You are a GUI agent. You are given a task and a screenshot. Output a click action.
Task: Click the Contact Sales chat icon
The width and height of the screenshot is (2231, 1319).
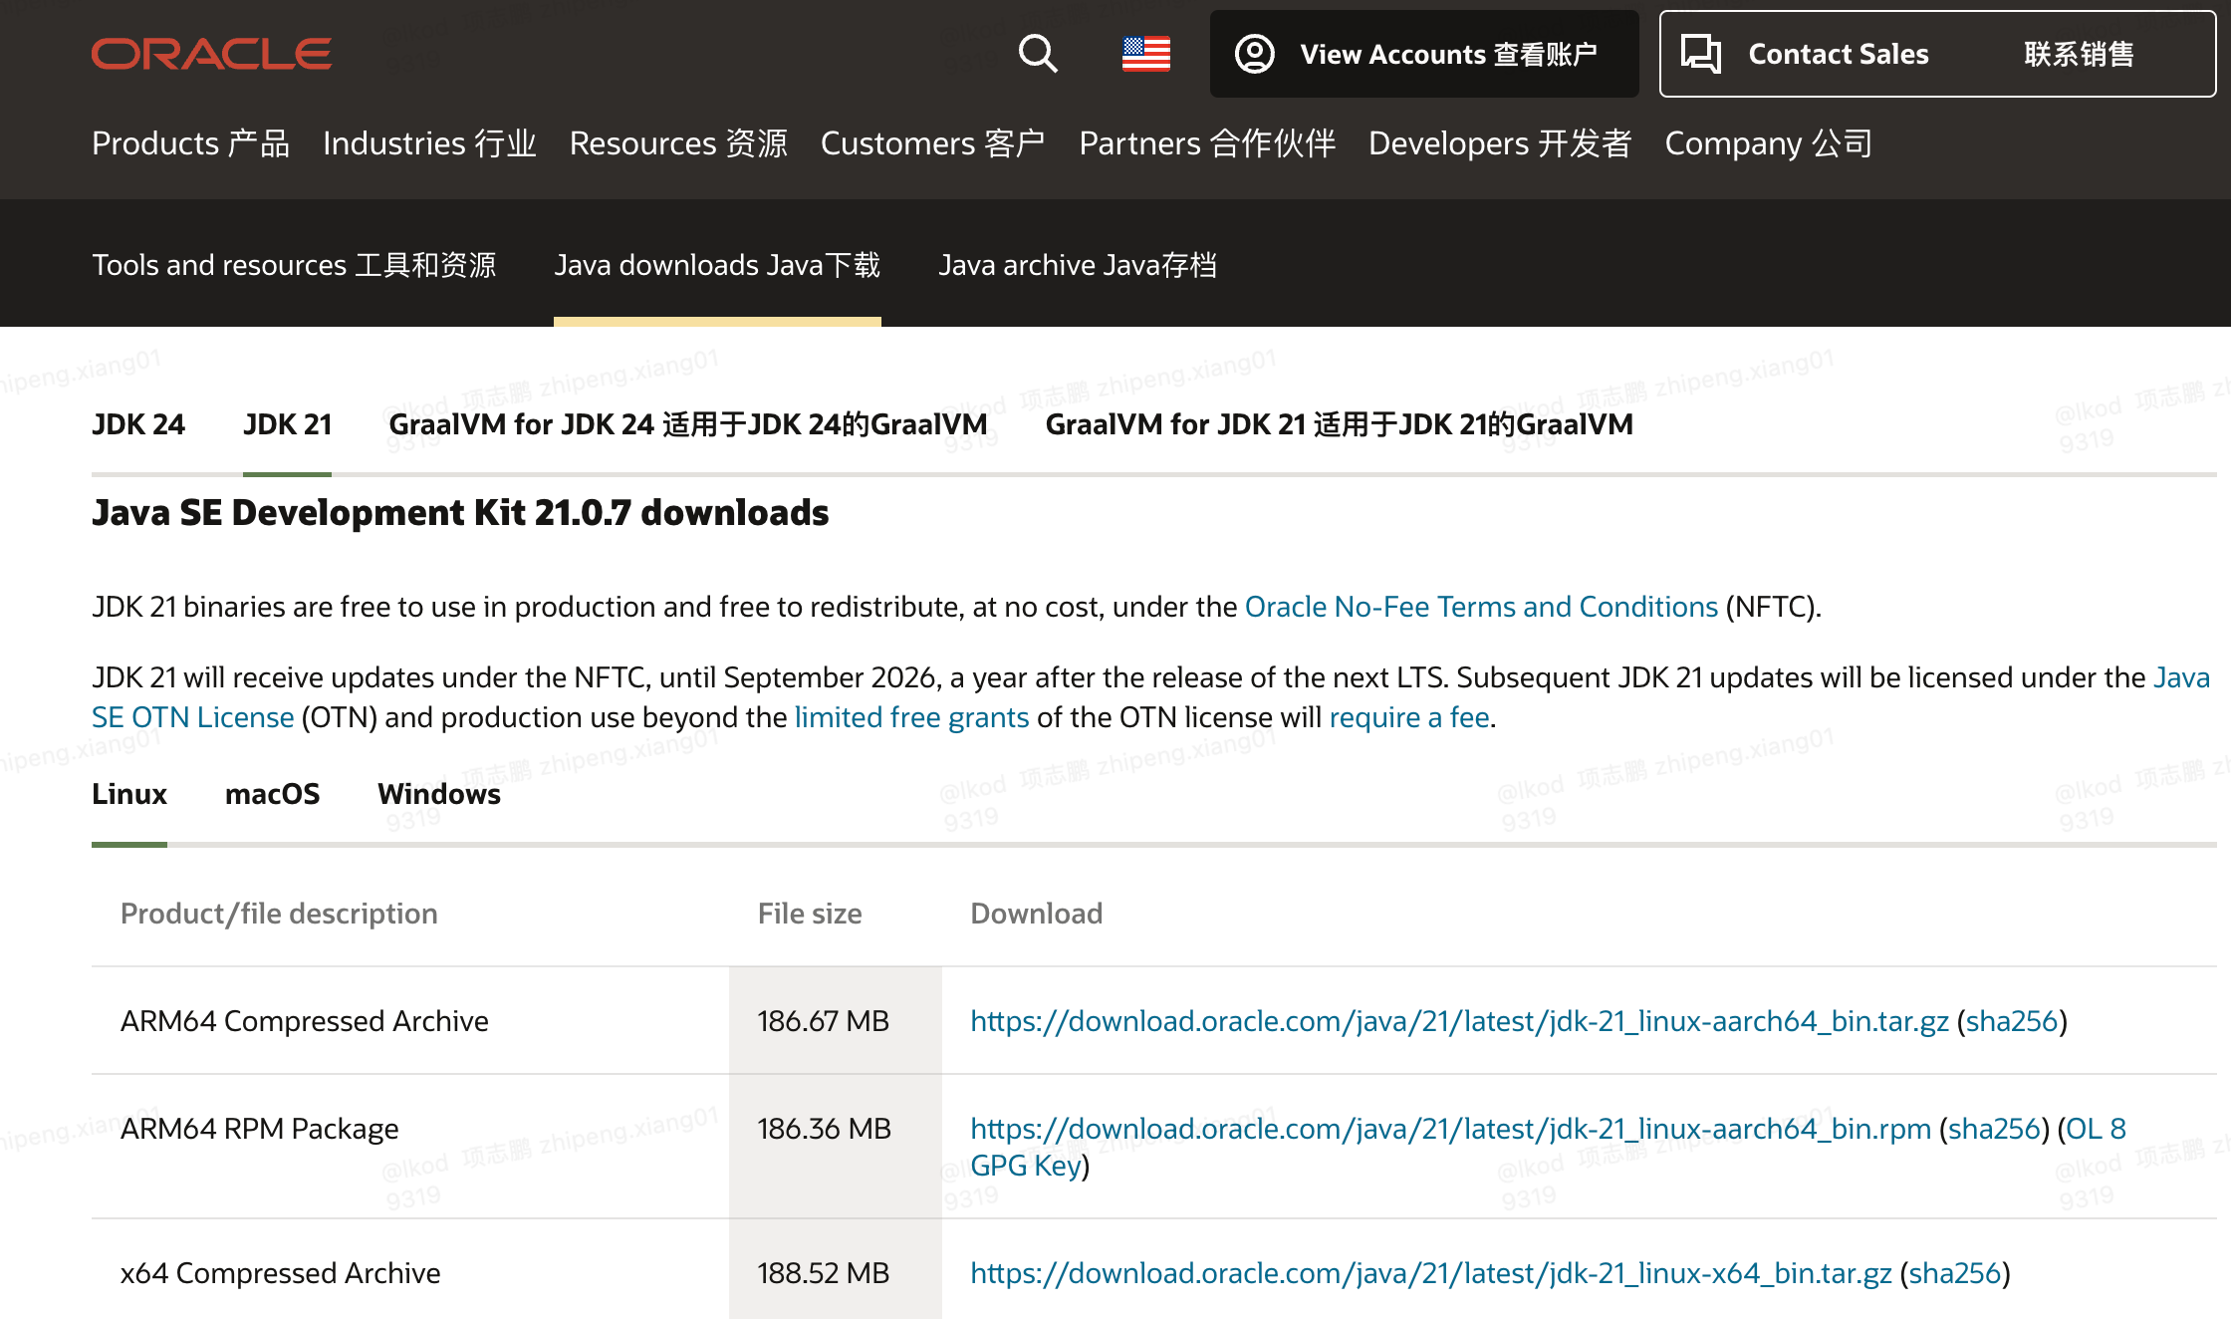pos(1701,54)
